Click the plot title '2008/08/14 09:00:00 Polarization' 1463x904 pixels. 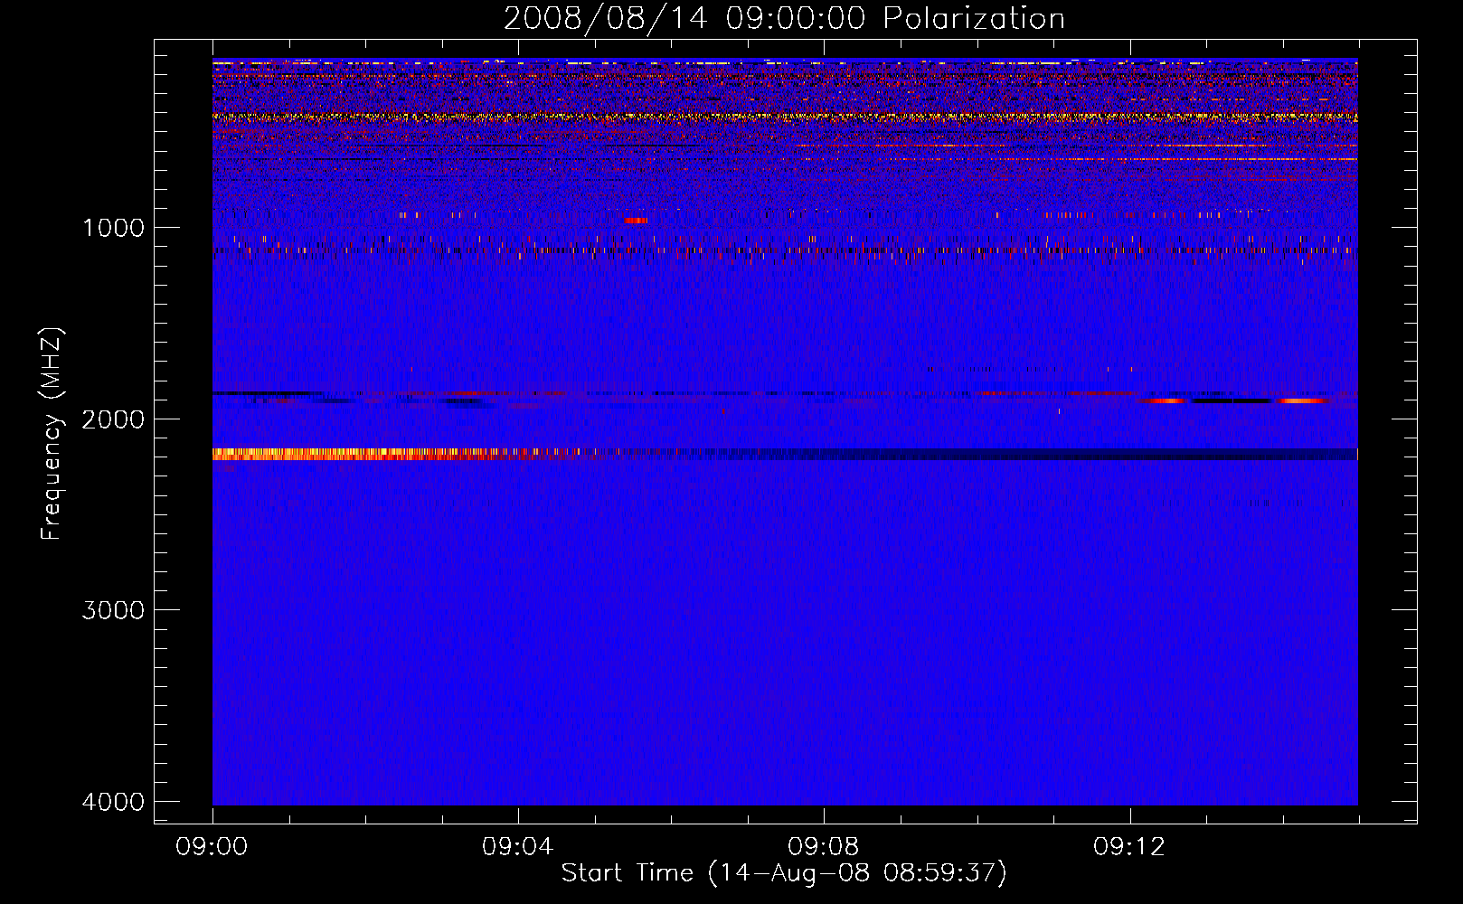pyautogui.click(x=784, y=19)
